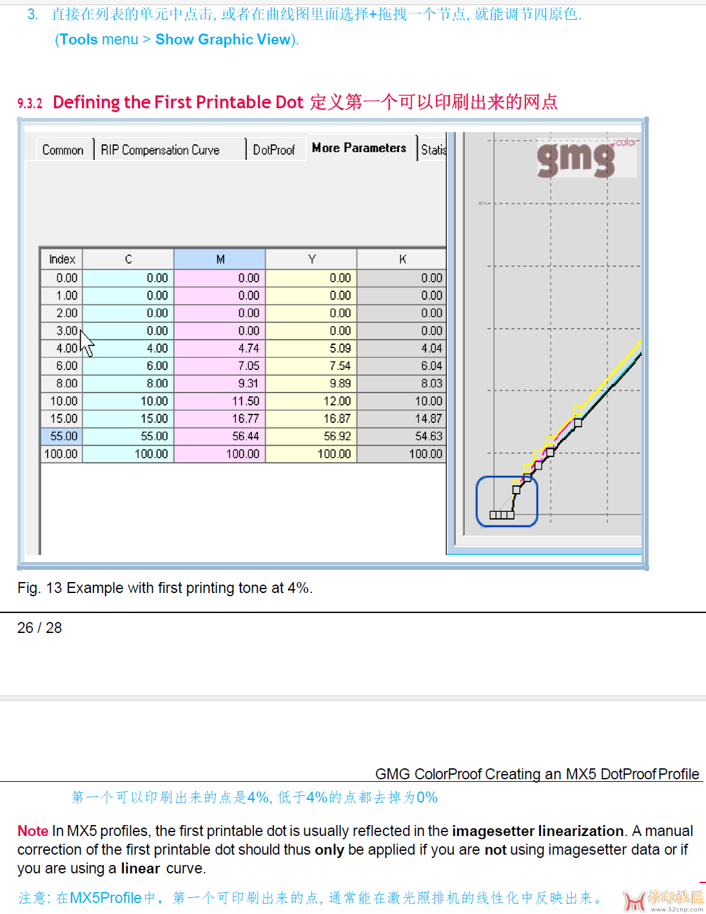Select the DotProof tab
Viewport: 706px width, 914px height.
(x=274, y=150)
